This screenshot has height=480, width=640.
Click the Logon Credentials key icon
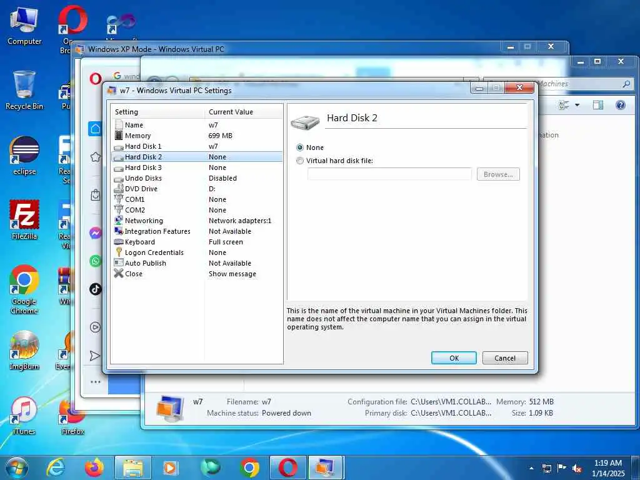[119, 252]
